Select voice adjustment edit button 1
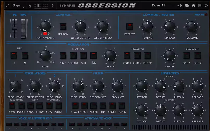The height and width of the screenshot is (131, 210). 9,124
